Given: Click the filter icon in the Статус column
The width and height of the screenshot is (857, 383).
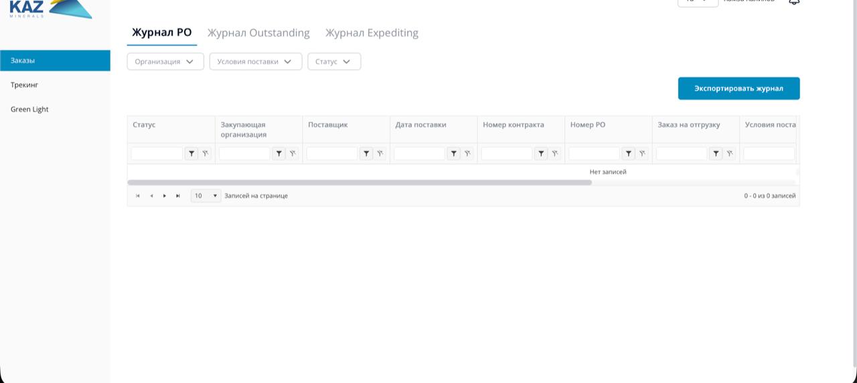Looking at the screenshot, I should [x=191, y=154].
